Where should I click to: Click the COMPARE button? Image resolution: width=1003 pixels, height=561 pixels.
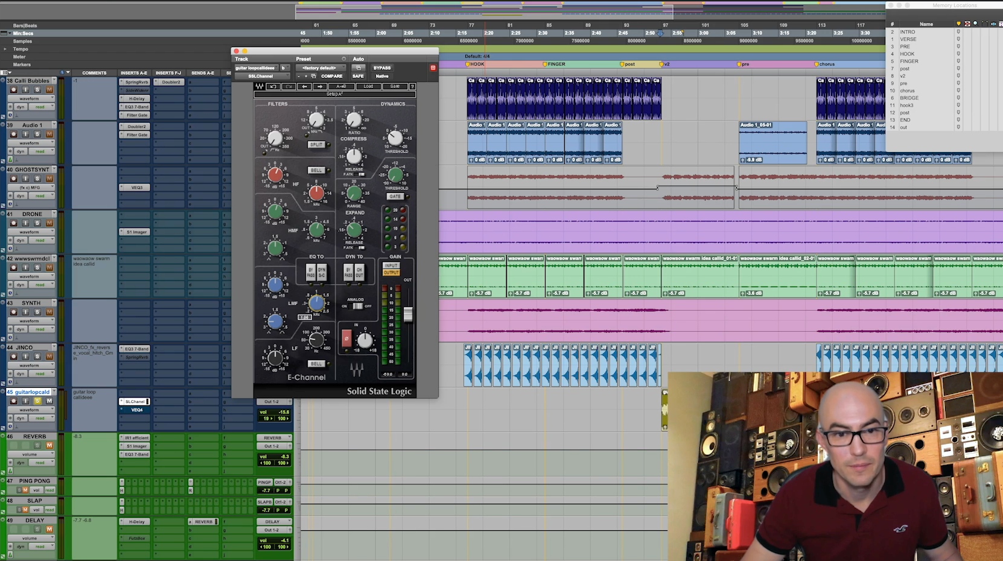(x=332, y=76)
